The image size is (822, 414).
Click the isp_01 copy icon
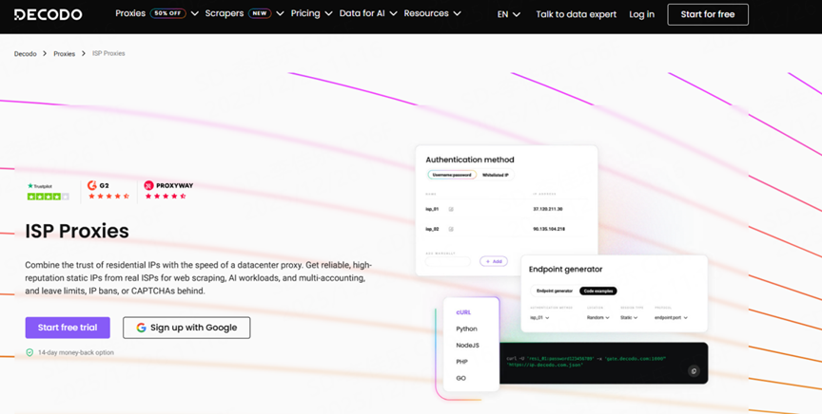click(451, 209)
